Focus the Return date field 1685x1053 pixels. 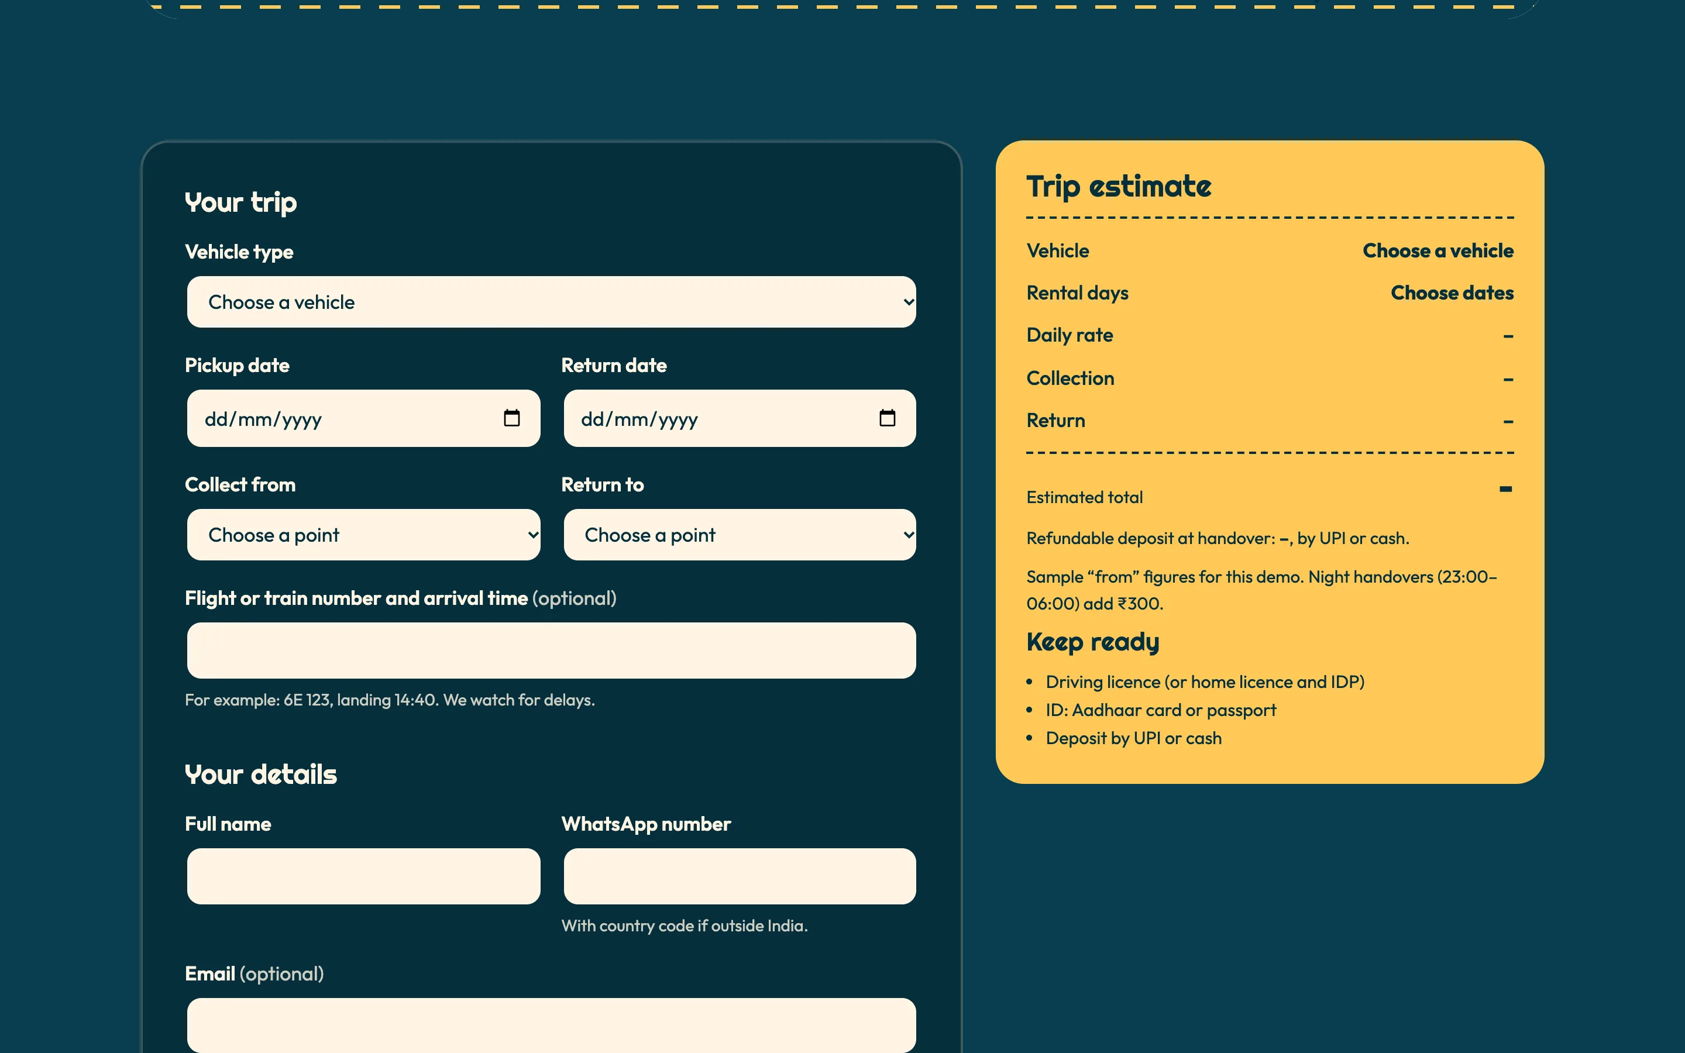tap(740, 418)
